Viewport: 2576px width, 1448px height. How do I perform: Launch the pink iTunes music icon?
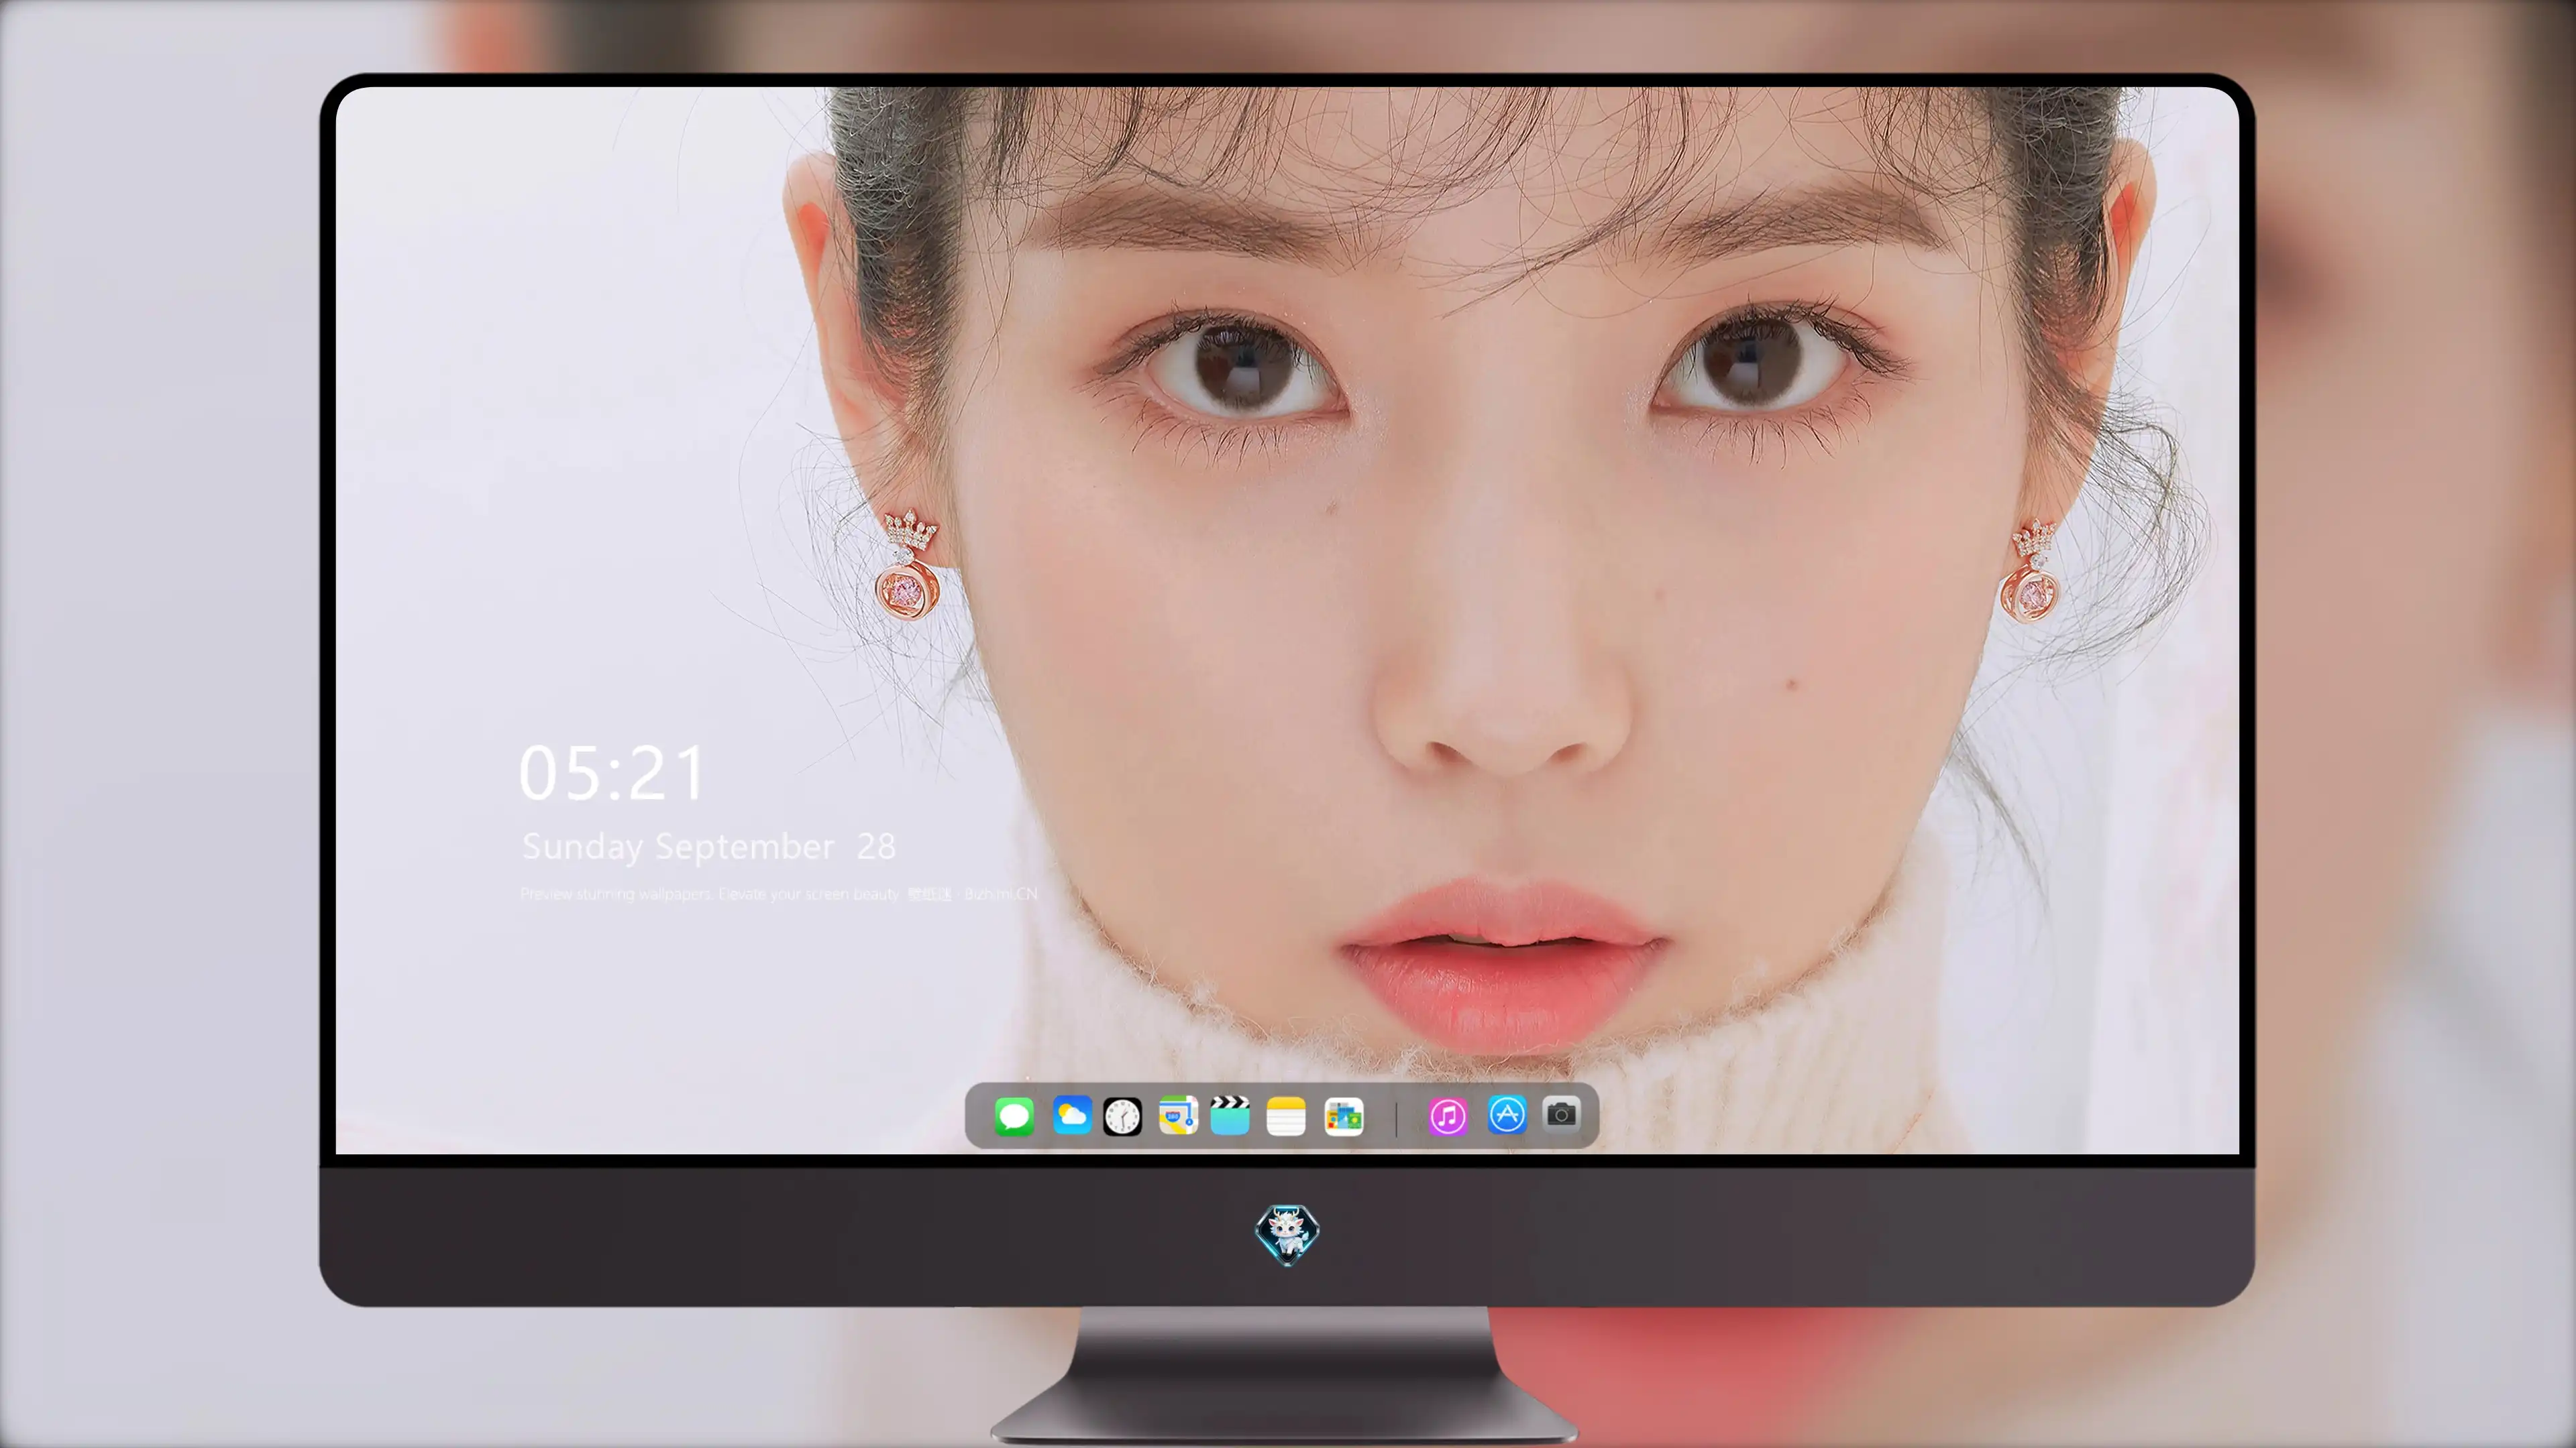pyautogui.click(x=1447, y=1116)
